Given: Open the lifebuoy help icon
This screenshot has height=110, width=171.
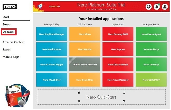Looking at the screenshot, I should 148,7.
